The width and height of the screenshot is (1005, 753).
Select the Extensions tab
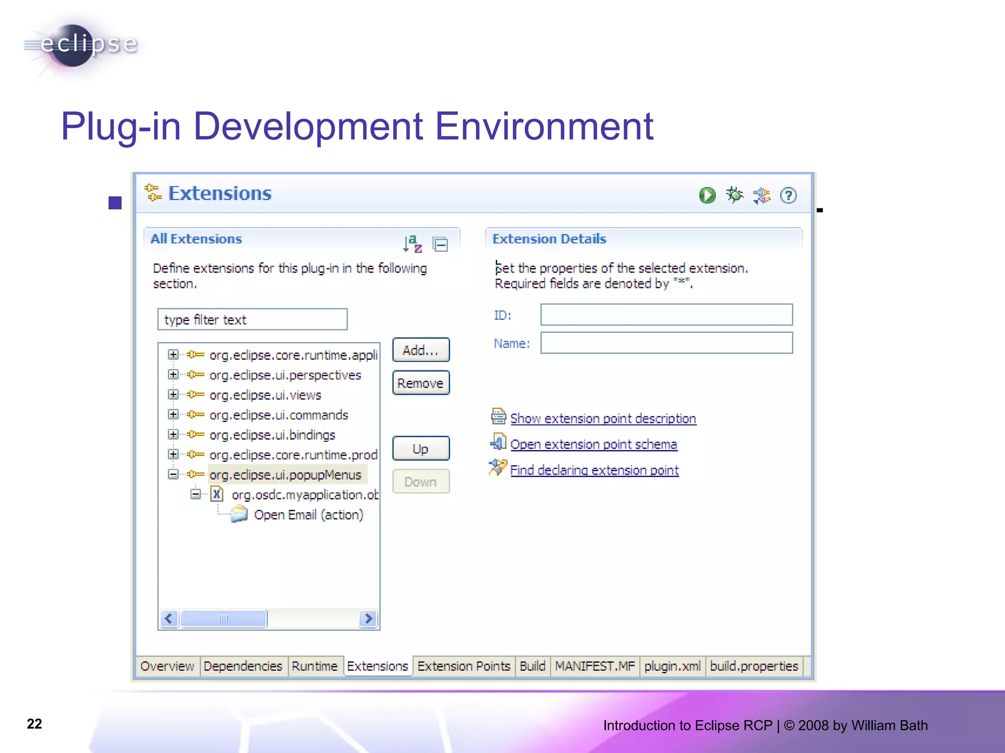pos(377,666)
